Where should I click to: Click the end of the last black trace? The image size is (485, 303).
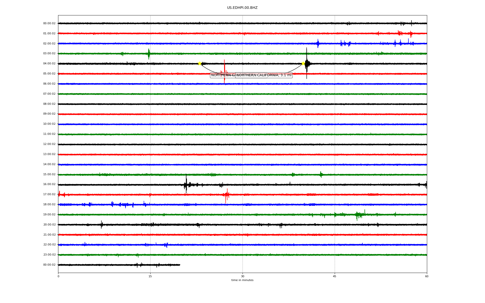[x=180, y=265]
